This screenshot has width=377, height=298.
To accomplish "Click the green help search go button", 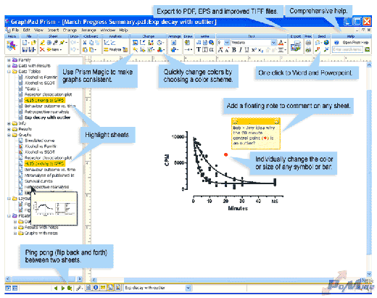I will pyautogui.click(x=368, y=49).
